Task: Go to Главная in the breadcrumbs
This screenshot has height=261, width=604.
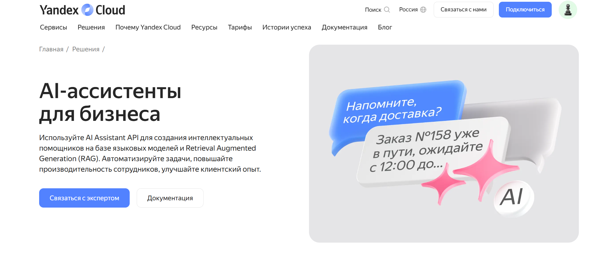Action: [51, 49]
